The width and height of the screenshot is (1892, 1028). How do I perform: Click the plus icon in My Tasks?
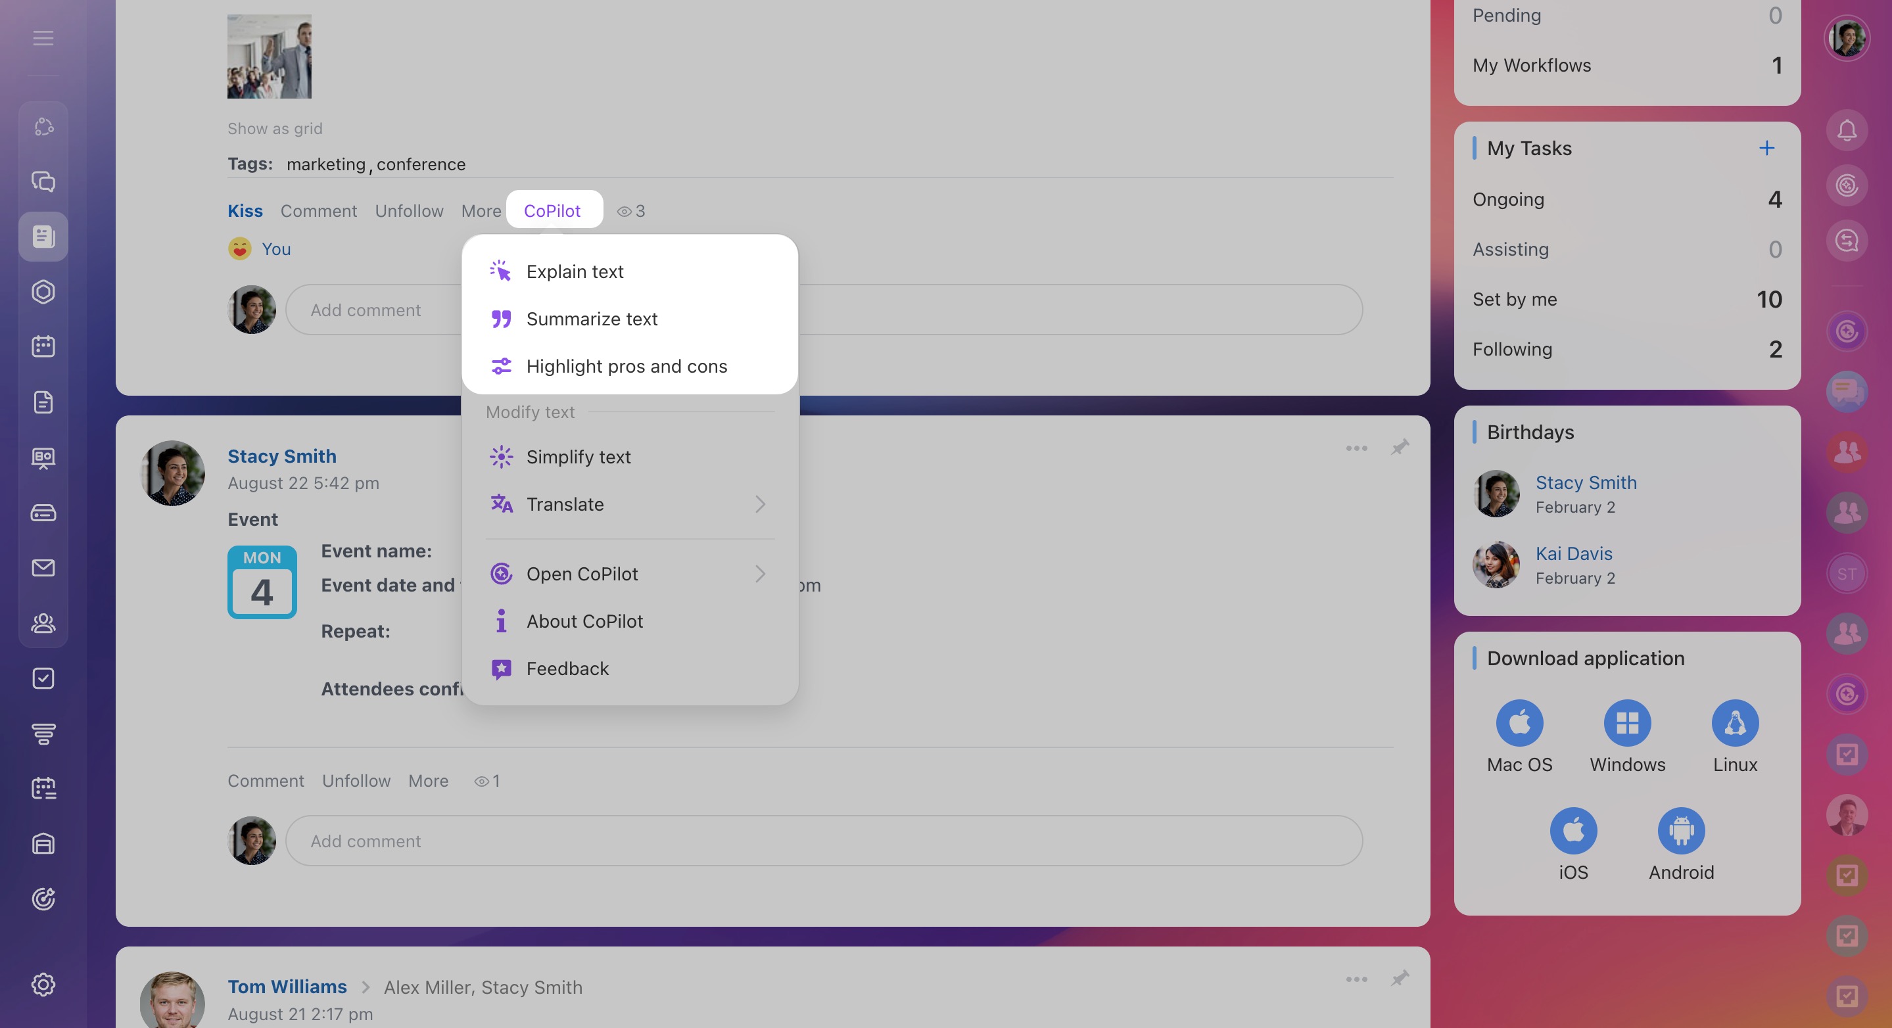(x=1766, y=149)
